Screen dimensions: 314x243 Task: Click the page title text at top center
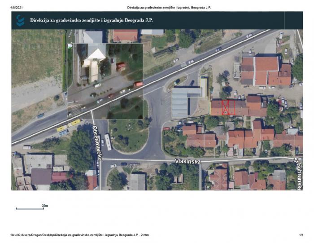[x=169, y=8]
